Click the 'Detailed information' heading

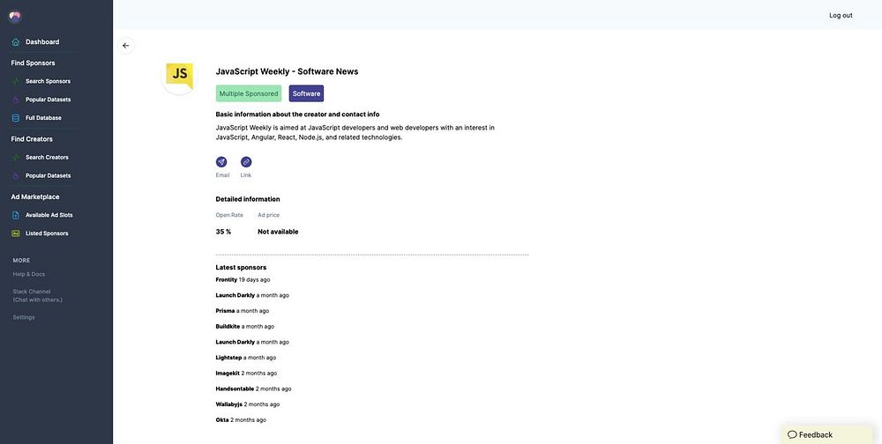pyautogui.click(x=248, y=199)
